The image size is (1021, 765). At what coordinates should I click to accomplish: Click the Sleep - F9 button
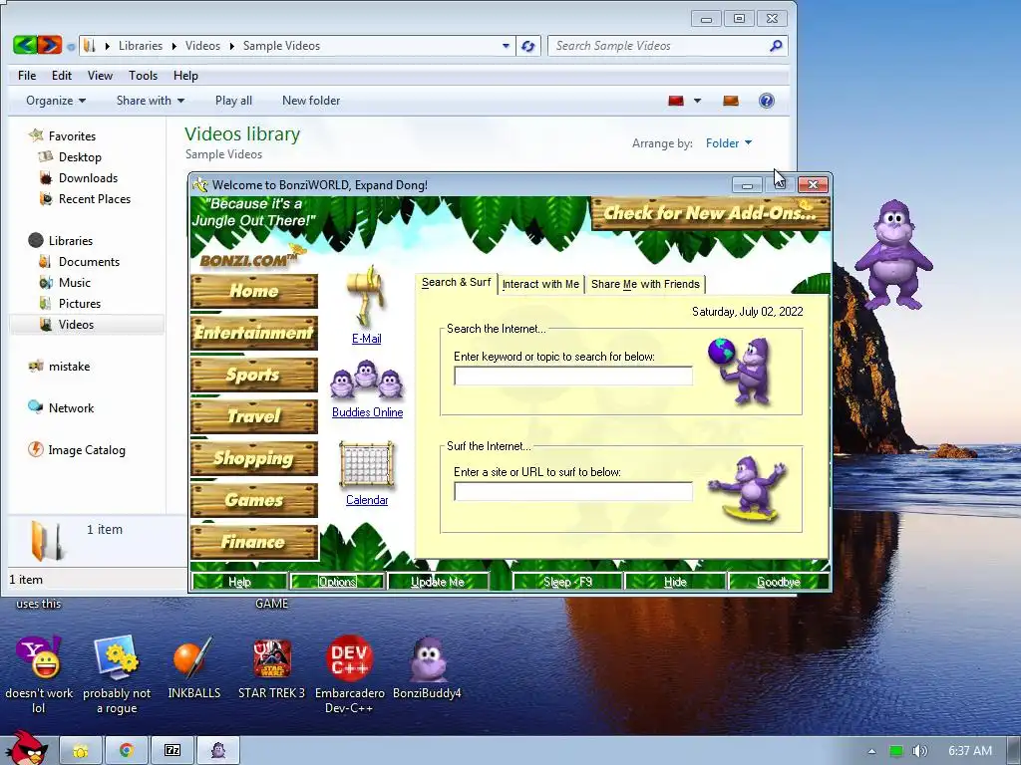click(x=567, y=582)
